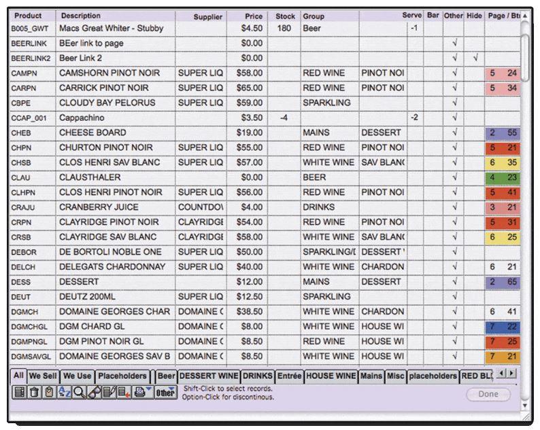Click the list with red arrow icon
540x430 pixels.
coord(124,392)
